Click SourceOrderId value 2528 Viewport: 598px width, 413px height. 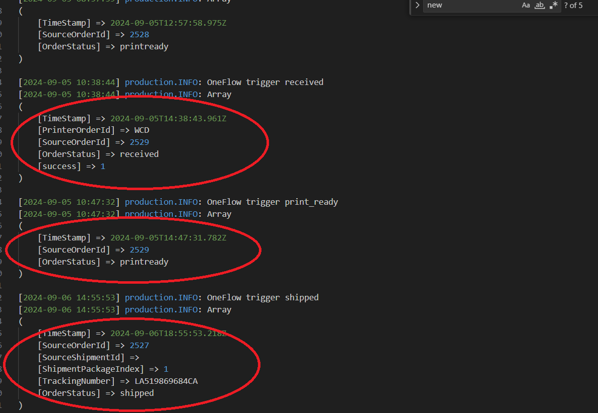[x=139, y=35]
